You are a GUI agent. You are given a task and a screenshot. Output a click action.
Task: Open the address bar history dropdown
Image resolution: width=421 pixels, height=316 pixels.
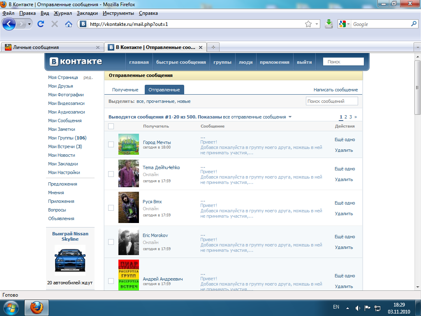[x=317, y=24]
